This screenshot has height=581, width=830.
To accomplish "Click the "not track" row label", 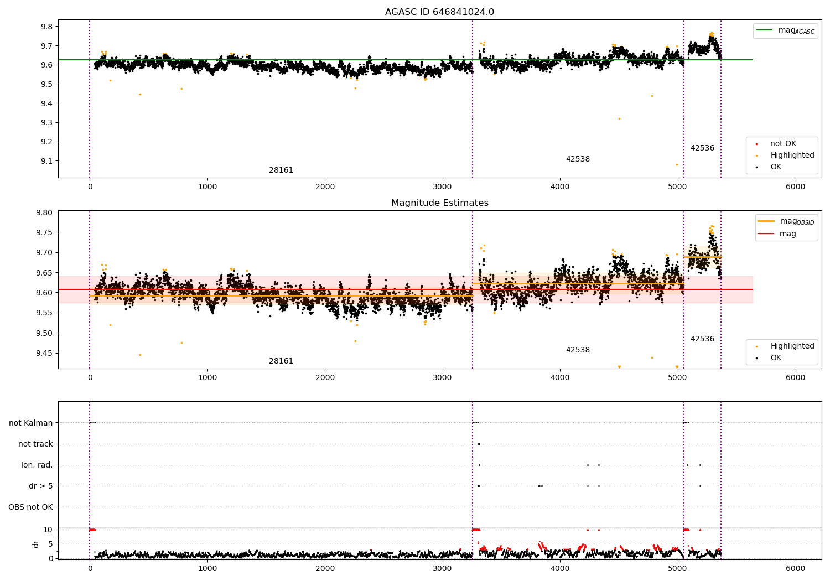I will coord(35,444).
